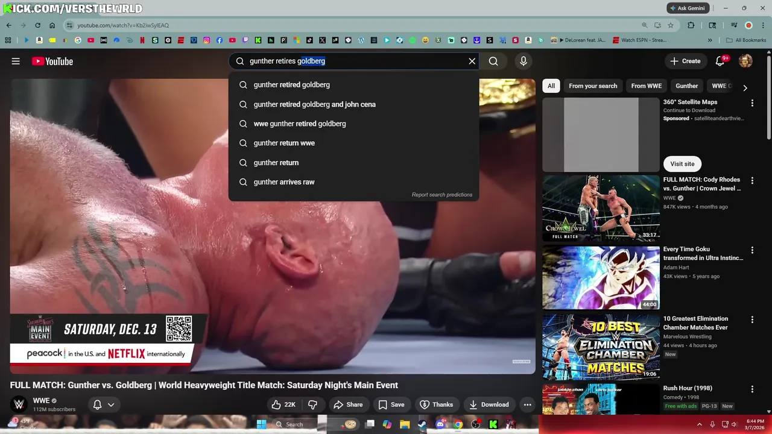
Task: Open options for the 360° Satellite Maps ad
Action: (x=752, y=103)
